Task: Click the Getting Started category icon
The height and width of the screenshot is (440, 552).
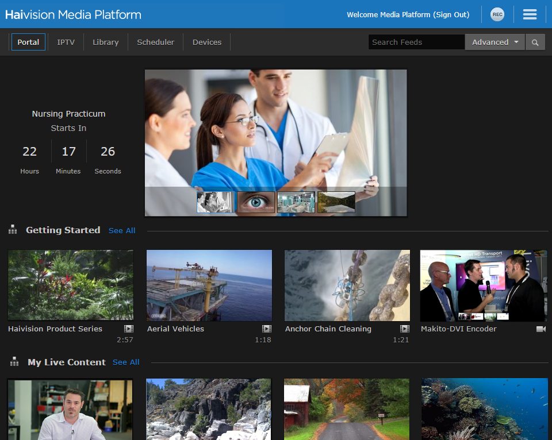Action: pos(13,230)
